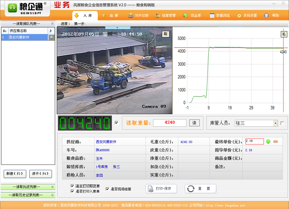Viewport: 289px width, 209px height.
Task: Open the 帮助 help icon
Action: pyautogui.click(x=266, y=16)
